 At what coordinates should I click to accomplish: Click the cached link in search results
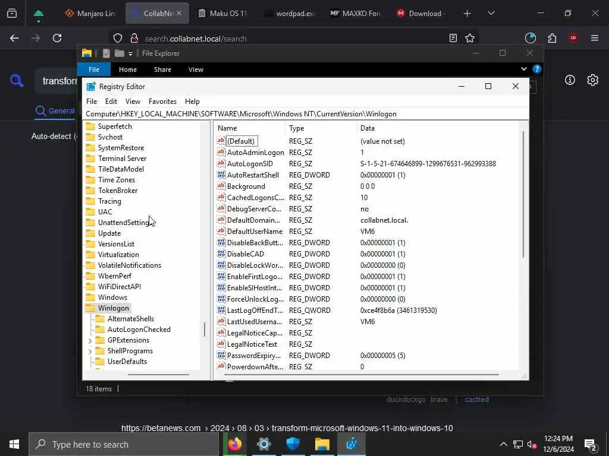(477, 400)
